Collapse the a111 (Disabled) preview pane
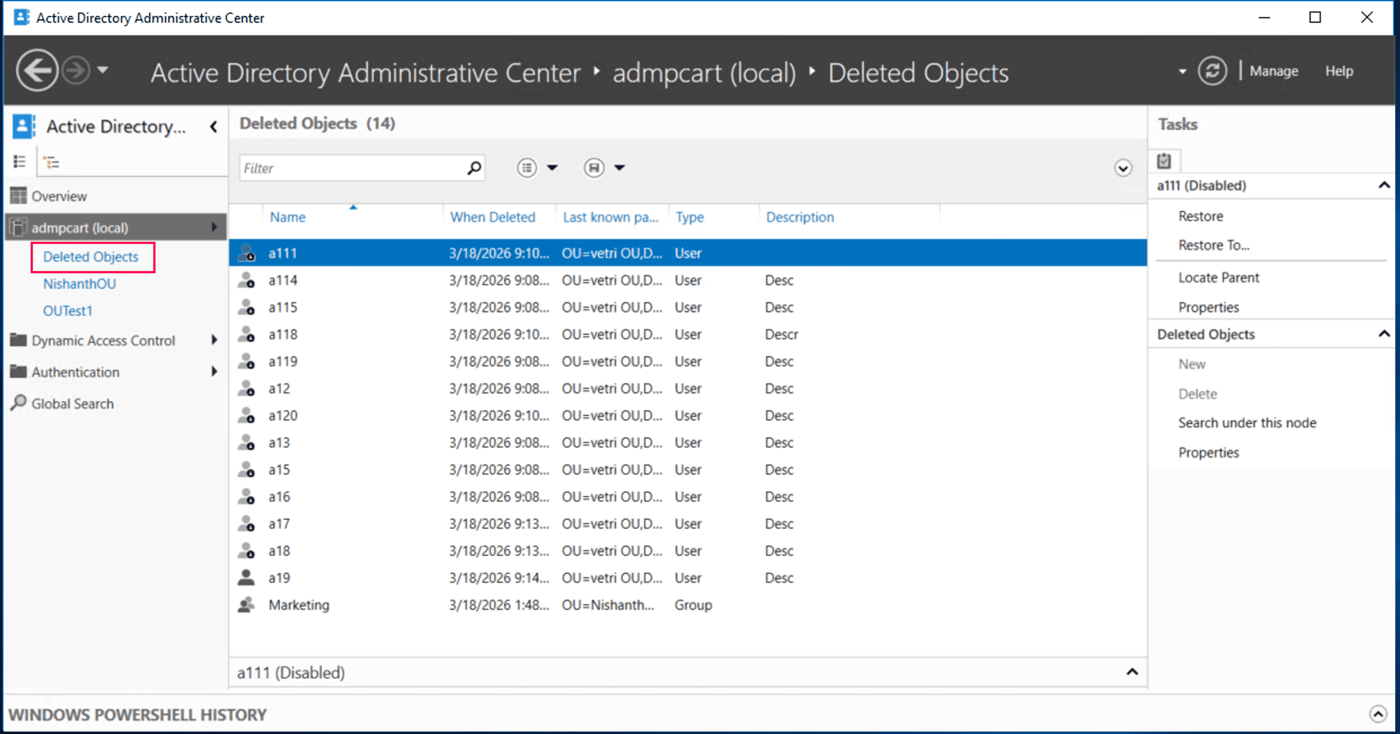Image resolution: width=1400 pixels, height=734 pixels. (x=1132, y=671)
